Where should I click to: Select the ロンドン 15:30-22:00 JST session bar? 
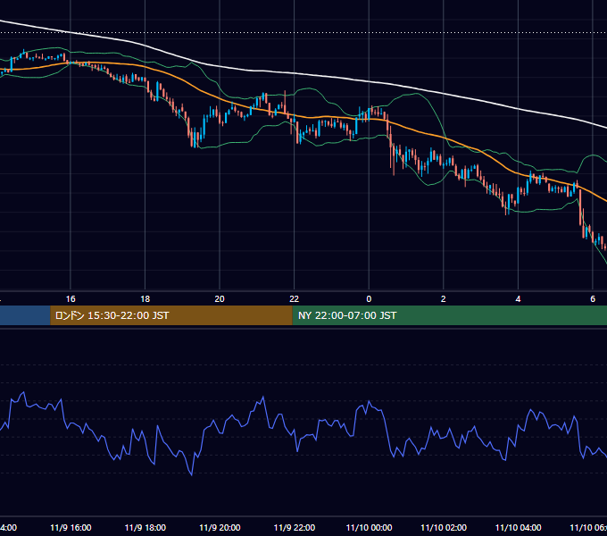(x=171, y=315)
